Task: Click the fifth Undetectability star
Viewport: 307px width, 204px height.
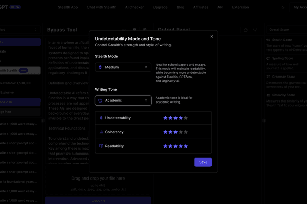Action: (186, 118)
